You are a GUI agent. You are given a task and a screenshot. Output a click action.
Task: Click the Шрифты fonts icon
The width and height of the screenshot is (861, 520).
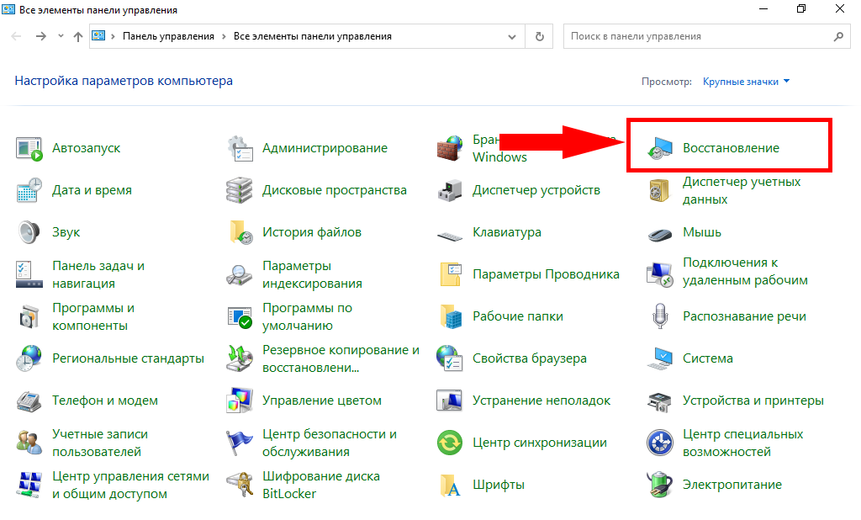click(450, 485)
